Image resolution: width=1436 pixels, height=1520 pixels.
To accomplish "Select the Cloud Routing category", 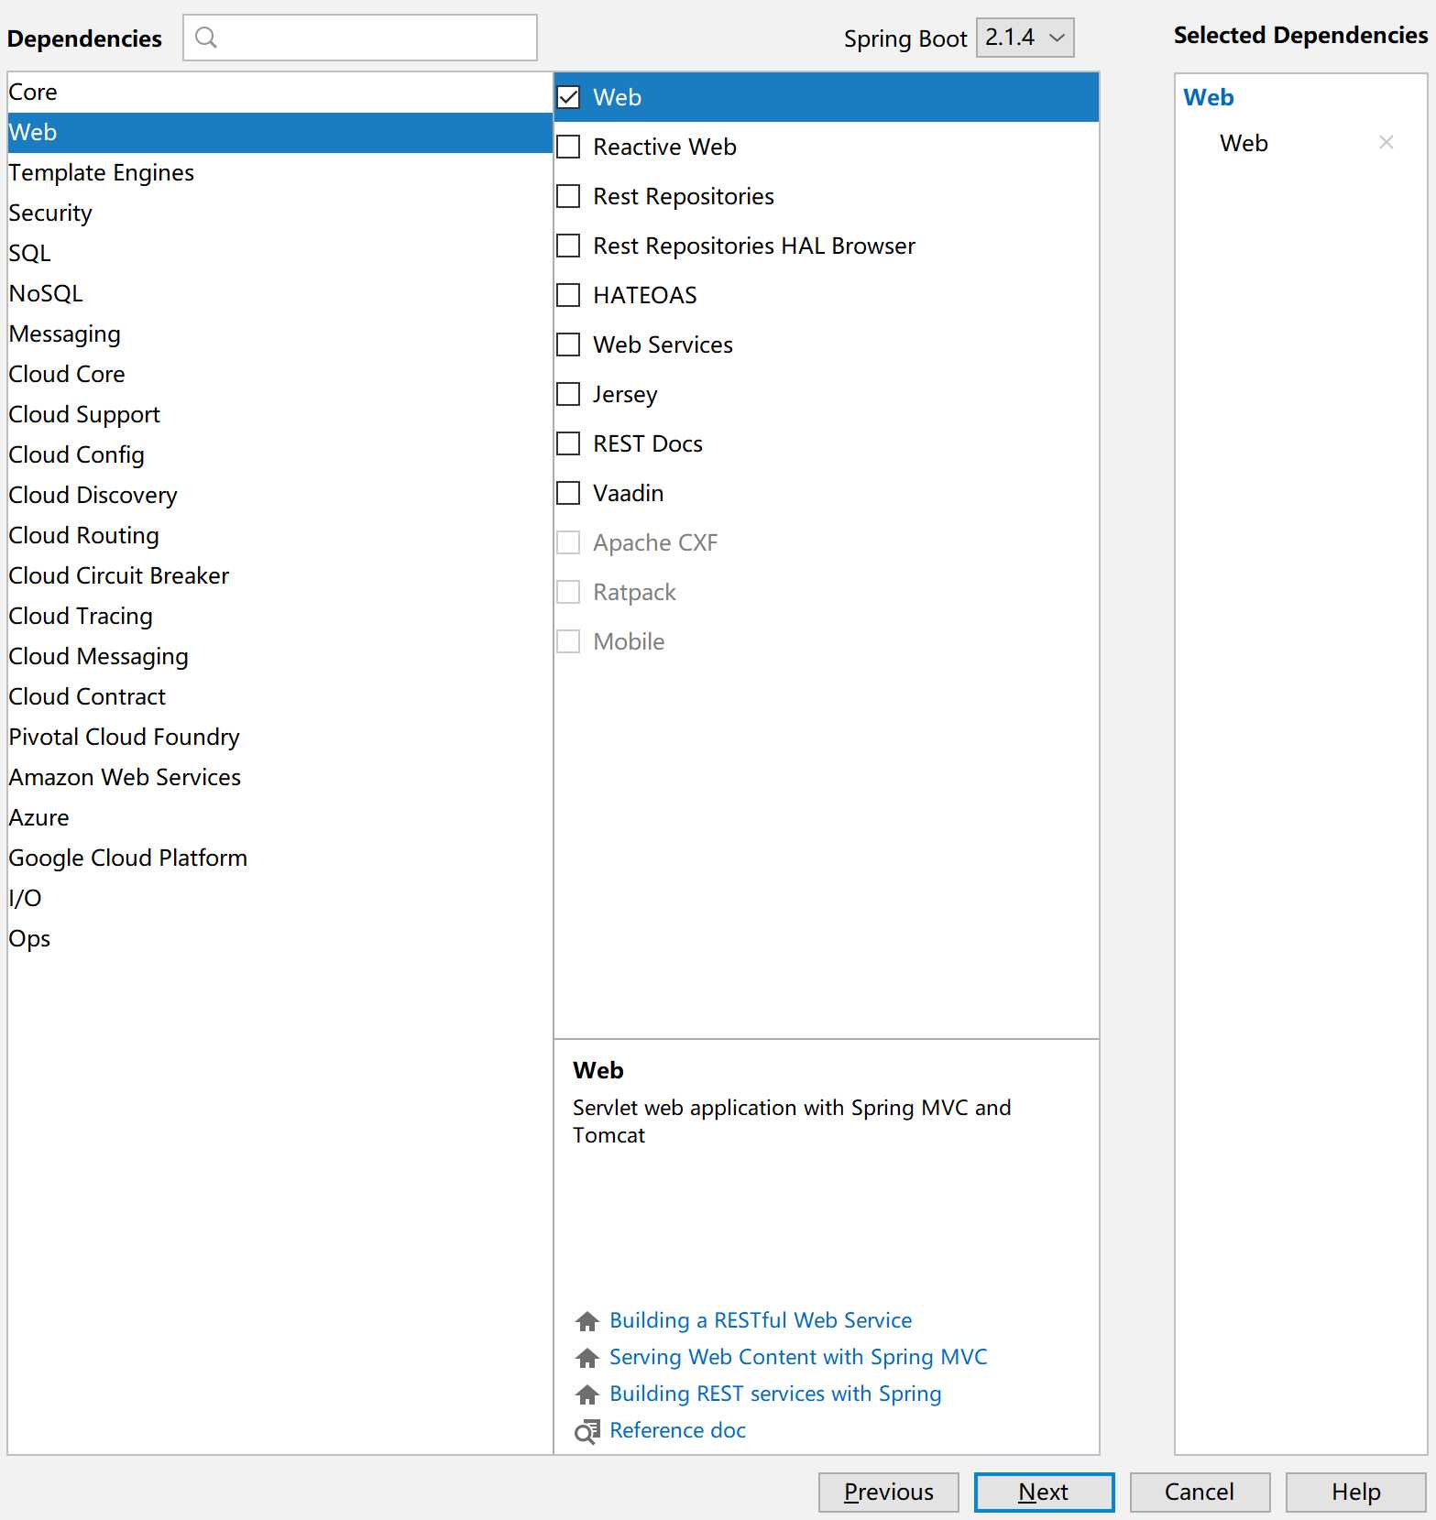I will 280,535.
